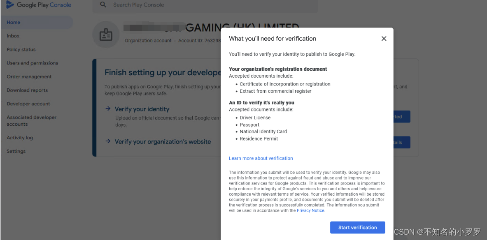The image size is (487, 240).
Task: Click the partially hidden Get started button
Action: pyautogui.click(x=402, y=117)
